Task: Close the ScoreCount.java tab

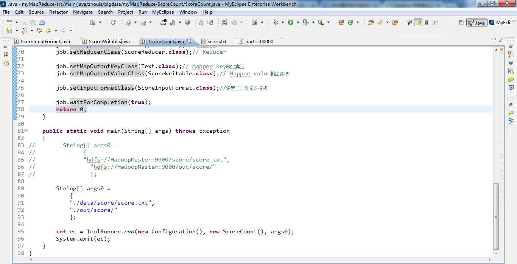Action: (x=189, y=41)
